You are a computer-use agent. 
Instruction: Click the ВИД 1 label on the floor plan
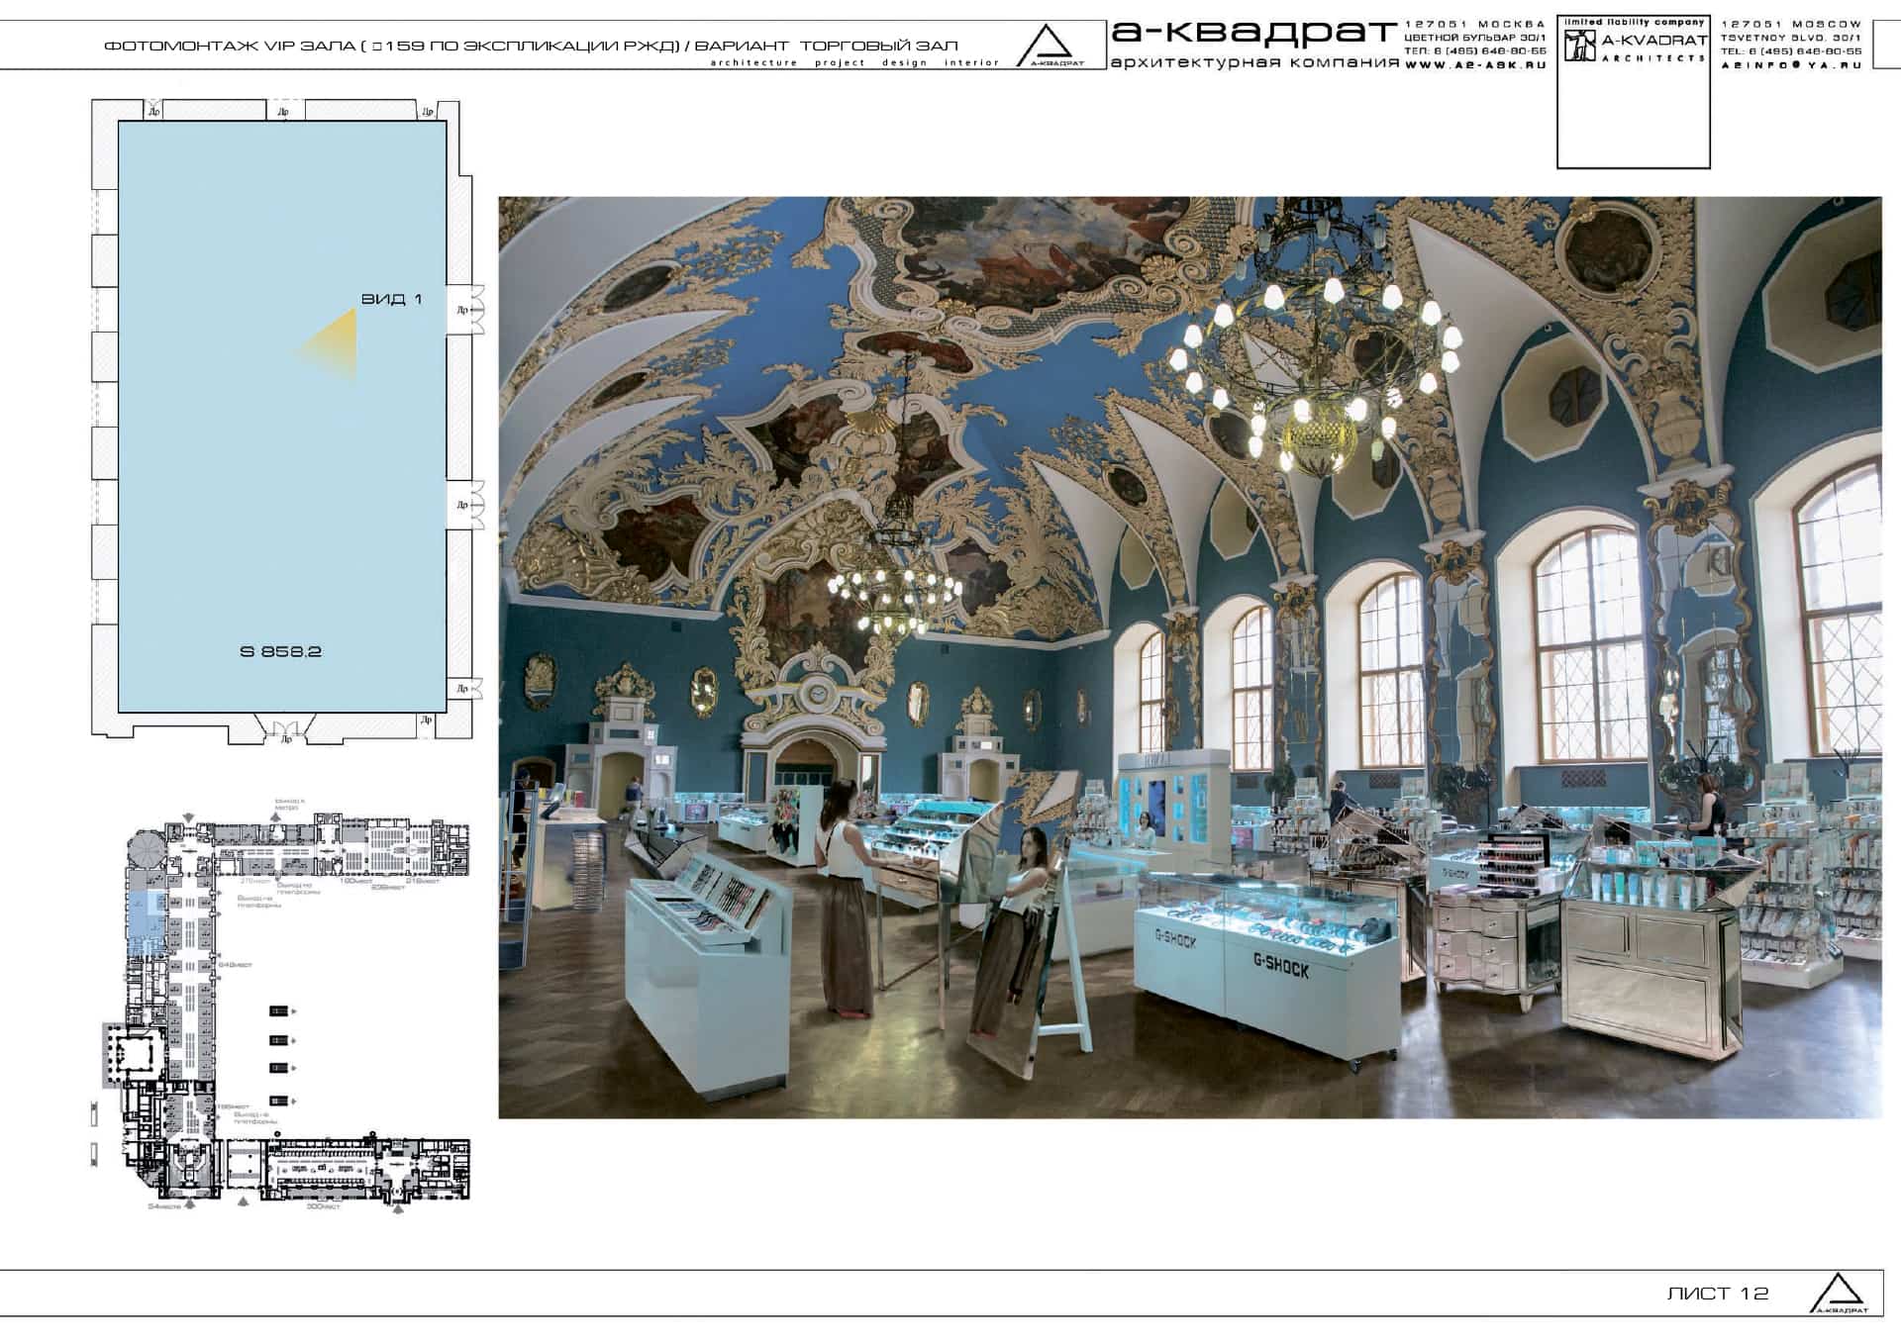click(x=391, y=299)
